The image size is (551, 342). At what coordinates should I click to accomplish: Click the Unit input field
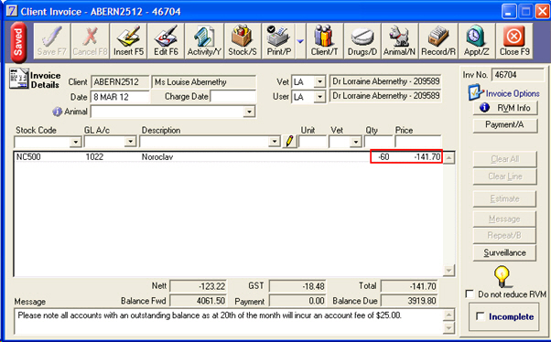click(x=313, y=142)
